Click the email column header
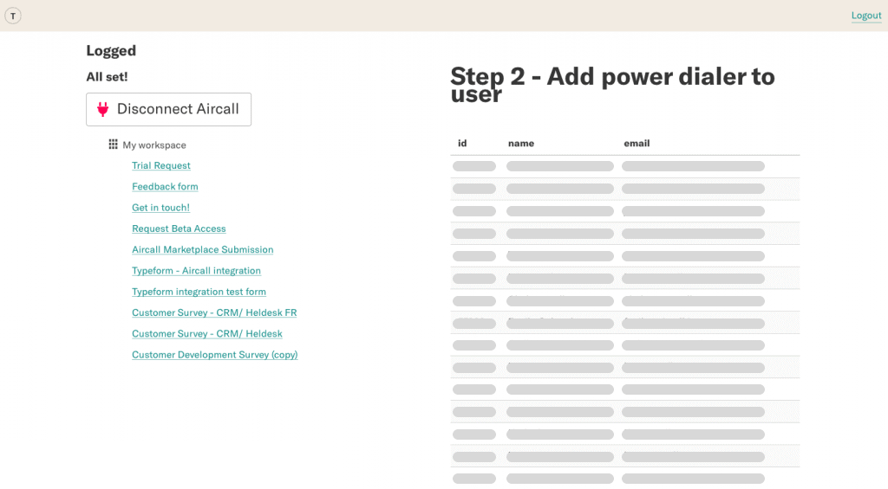Screen dimensions: 888x489 (637, 144)
